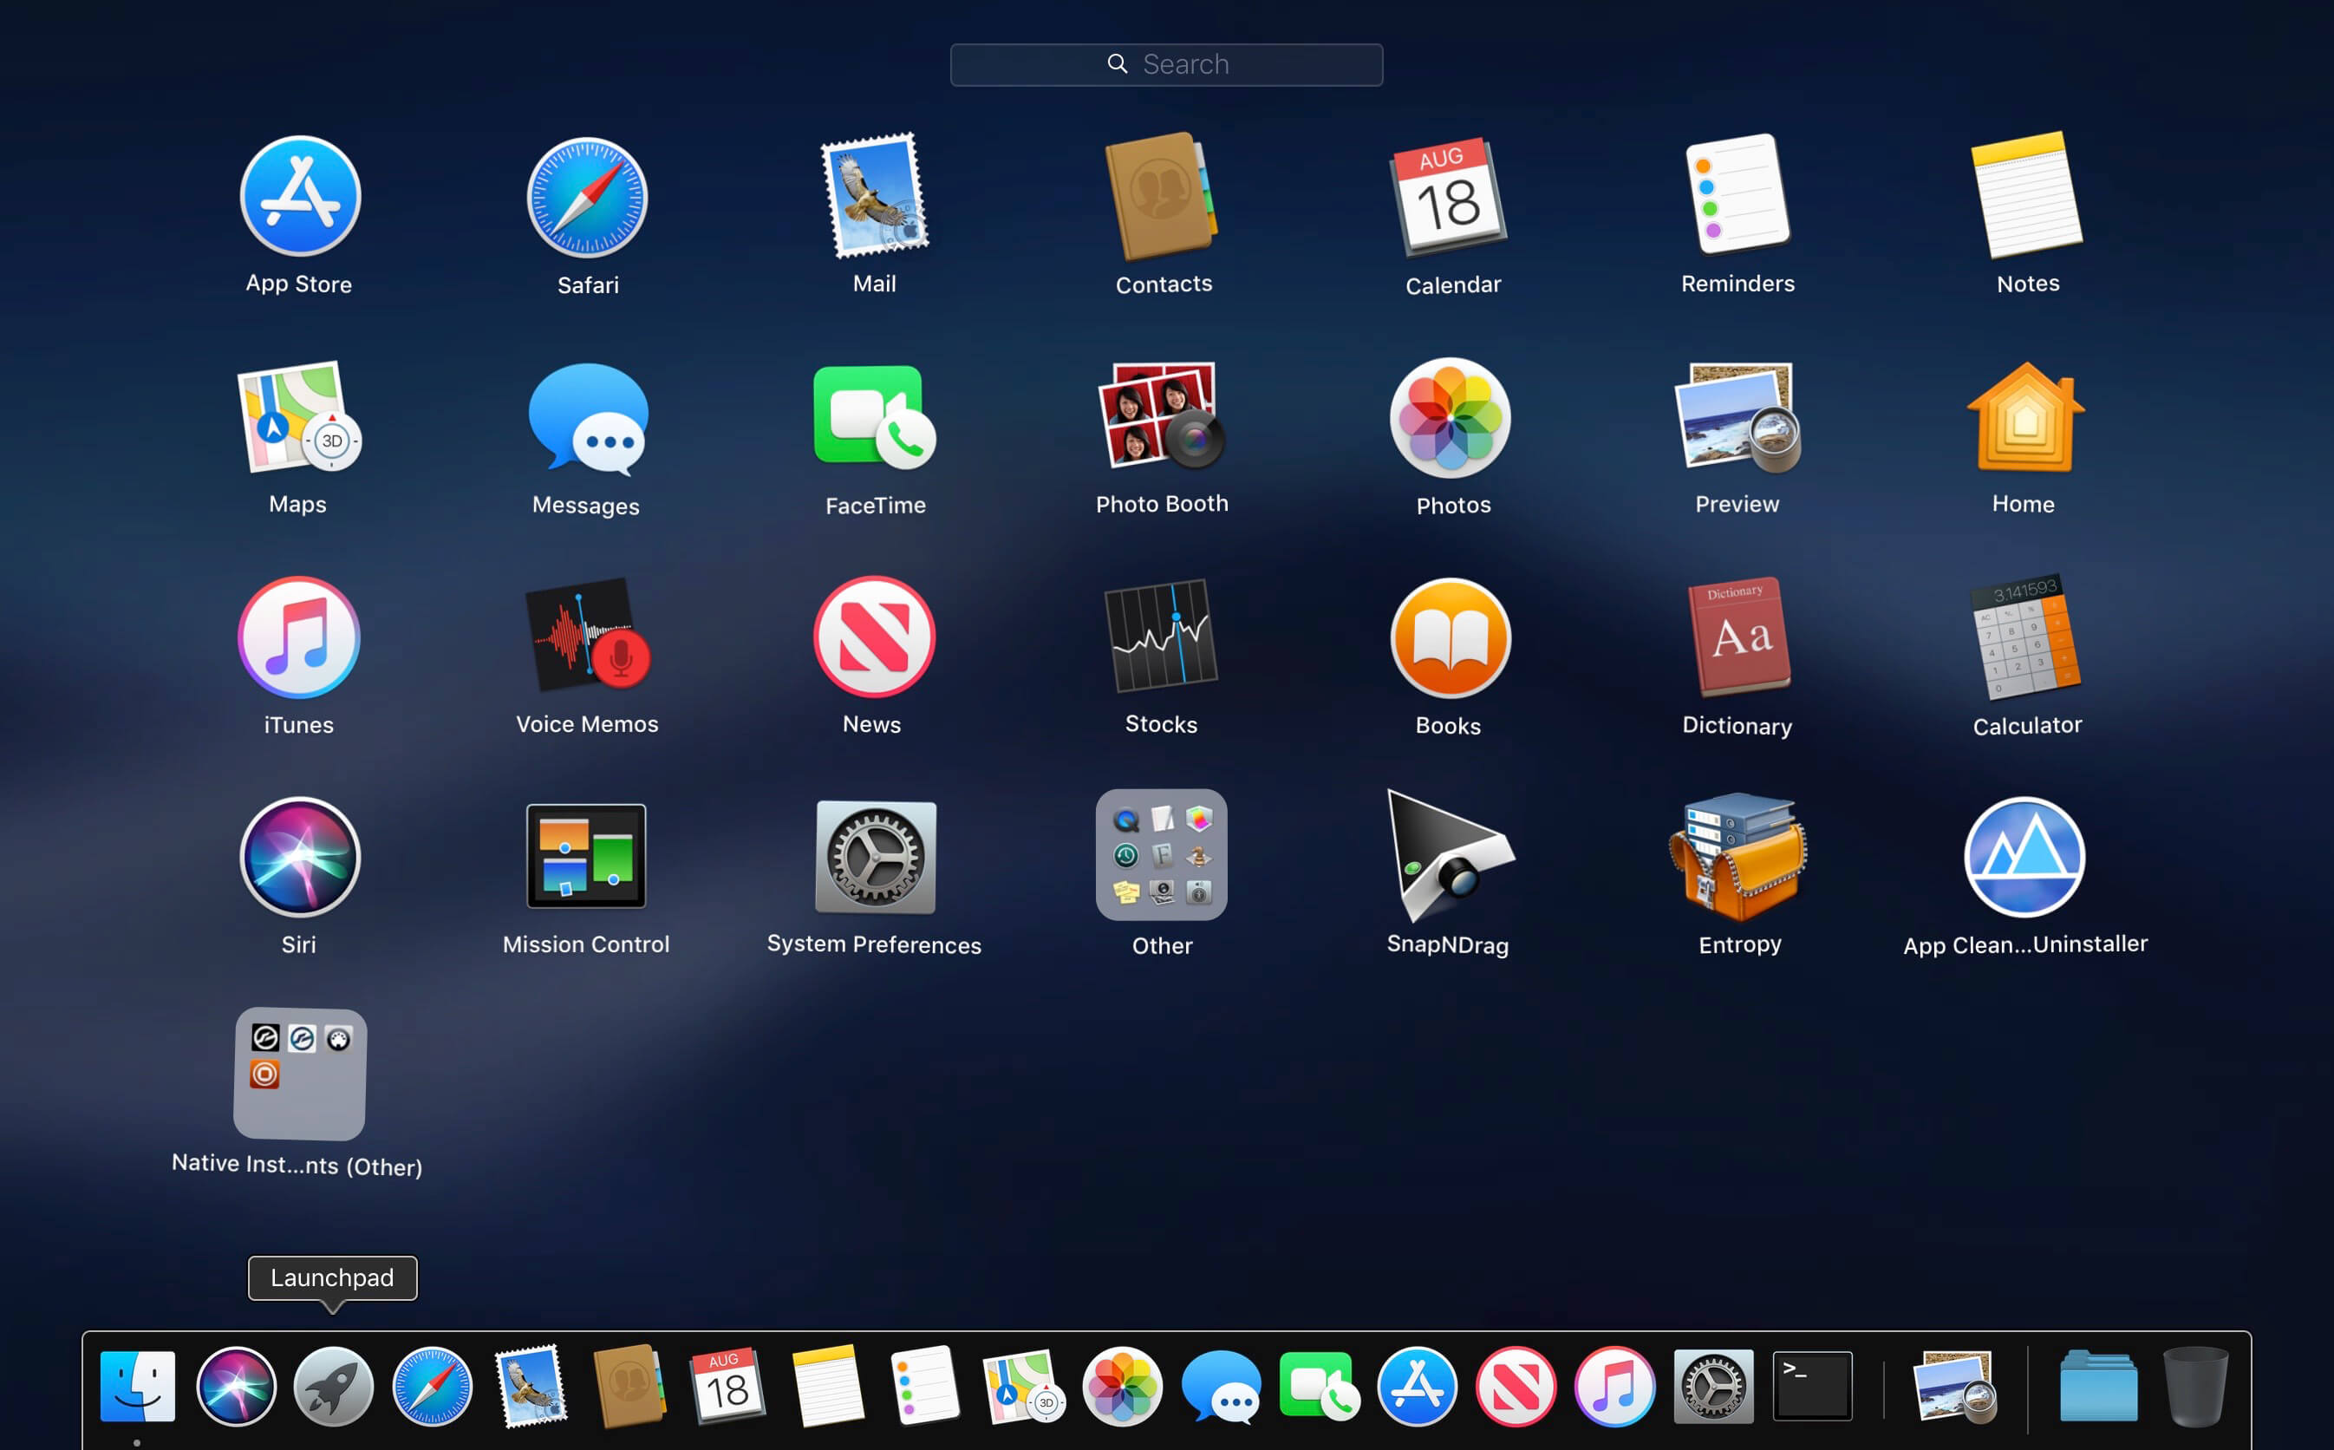
Task: Open the blue folder stack in Dock
Action: click(2099, 1387)
